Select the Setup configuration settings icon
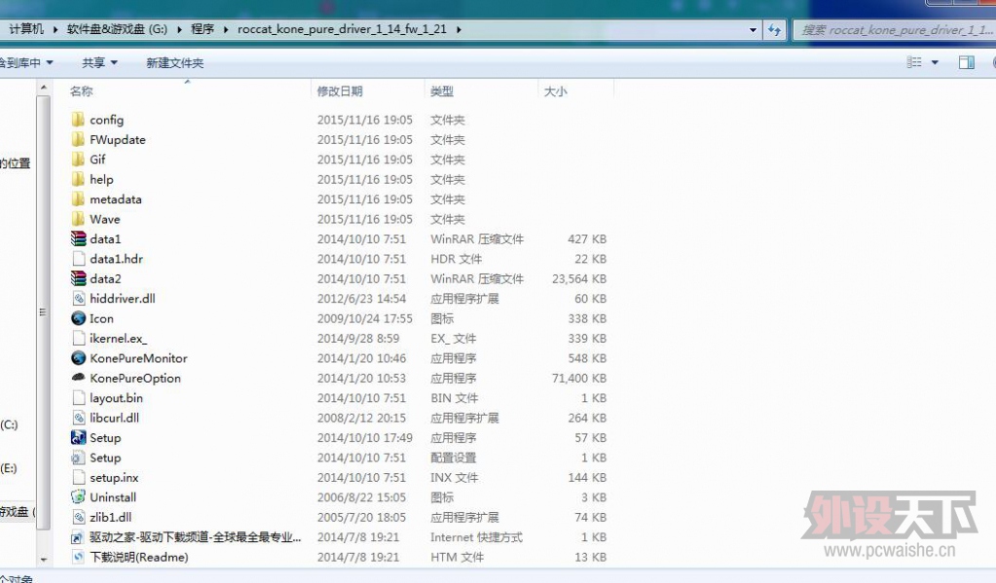 tap(78, 457)
